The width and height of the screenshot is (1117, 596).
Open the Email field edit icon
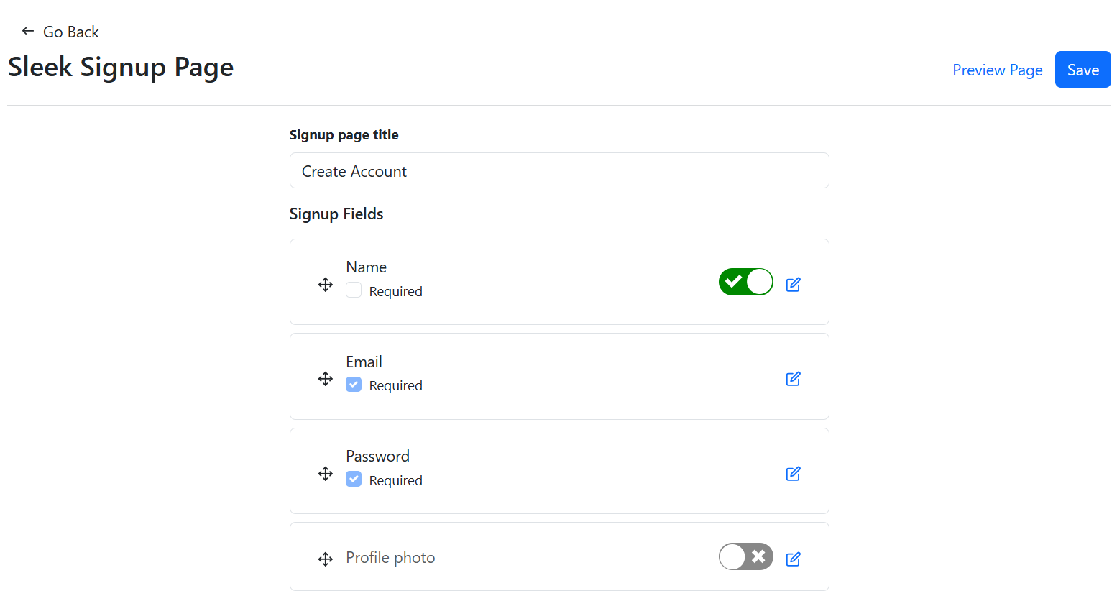coord(793,379)
